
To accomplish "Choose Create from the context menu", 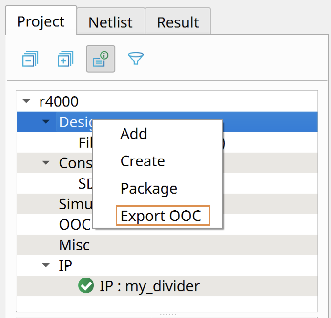I will [x=143, y=161].
